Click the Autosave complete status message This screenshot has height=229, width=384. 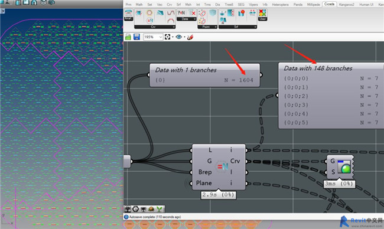point(155,217)
